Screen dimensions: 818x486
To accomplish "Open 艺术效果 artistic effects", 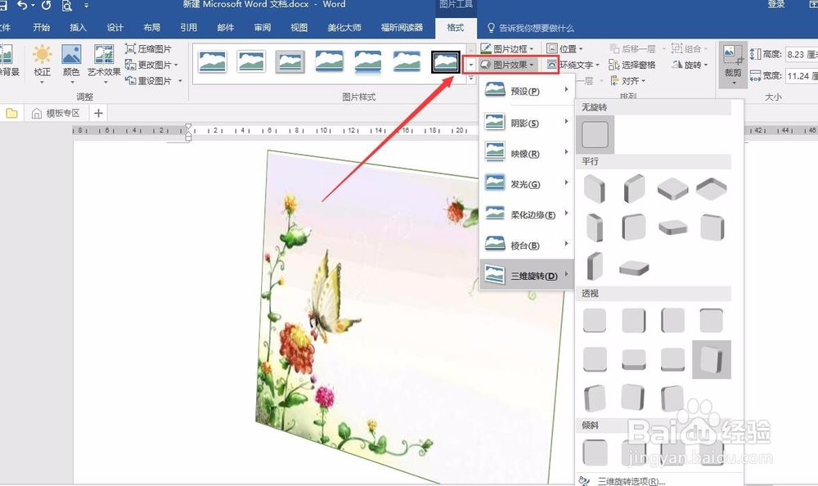I will 104,64.
